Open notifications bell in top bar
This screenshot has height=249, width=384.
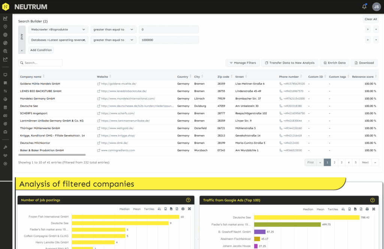[x=364, y=7]
